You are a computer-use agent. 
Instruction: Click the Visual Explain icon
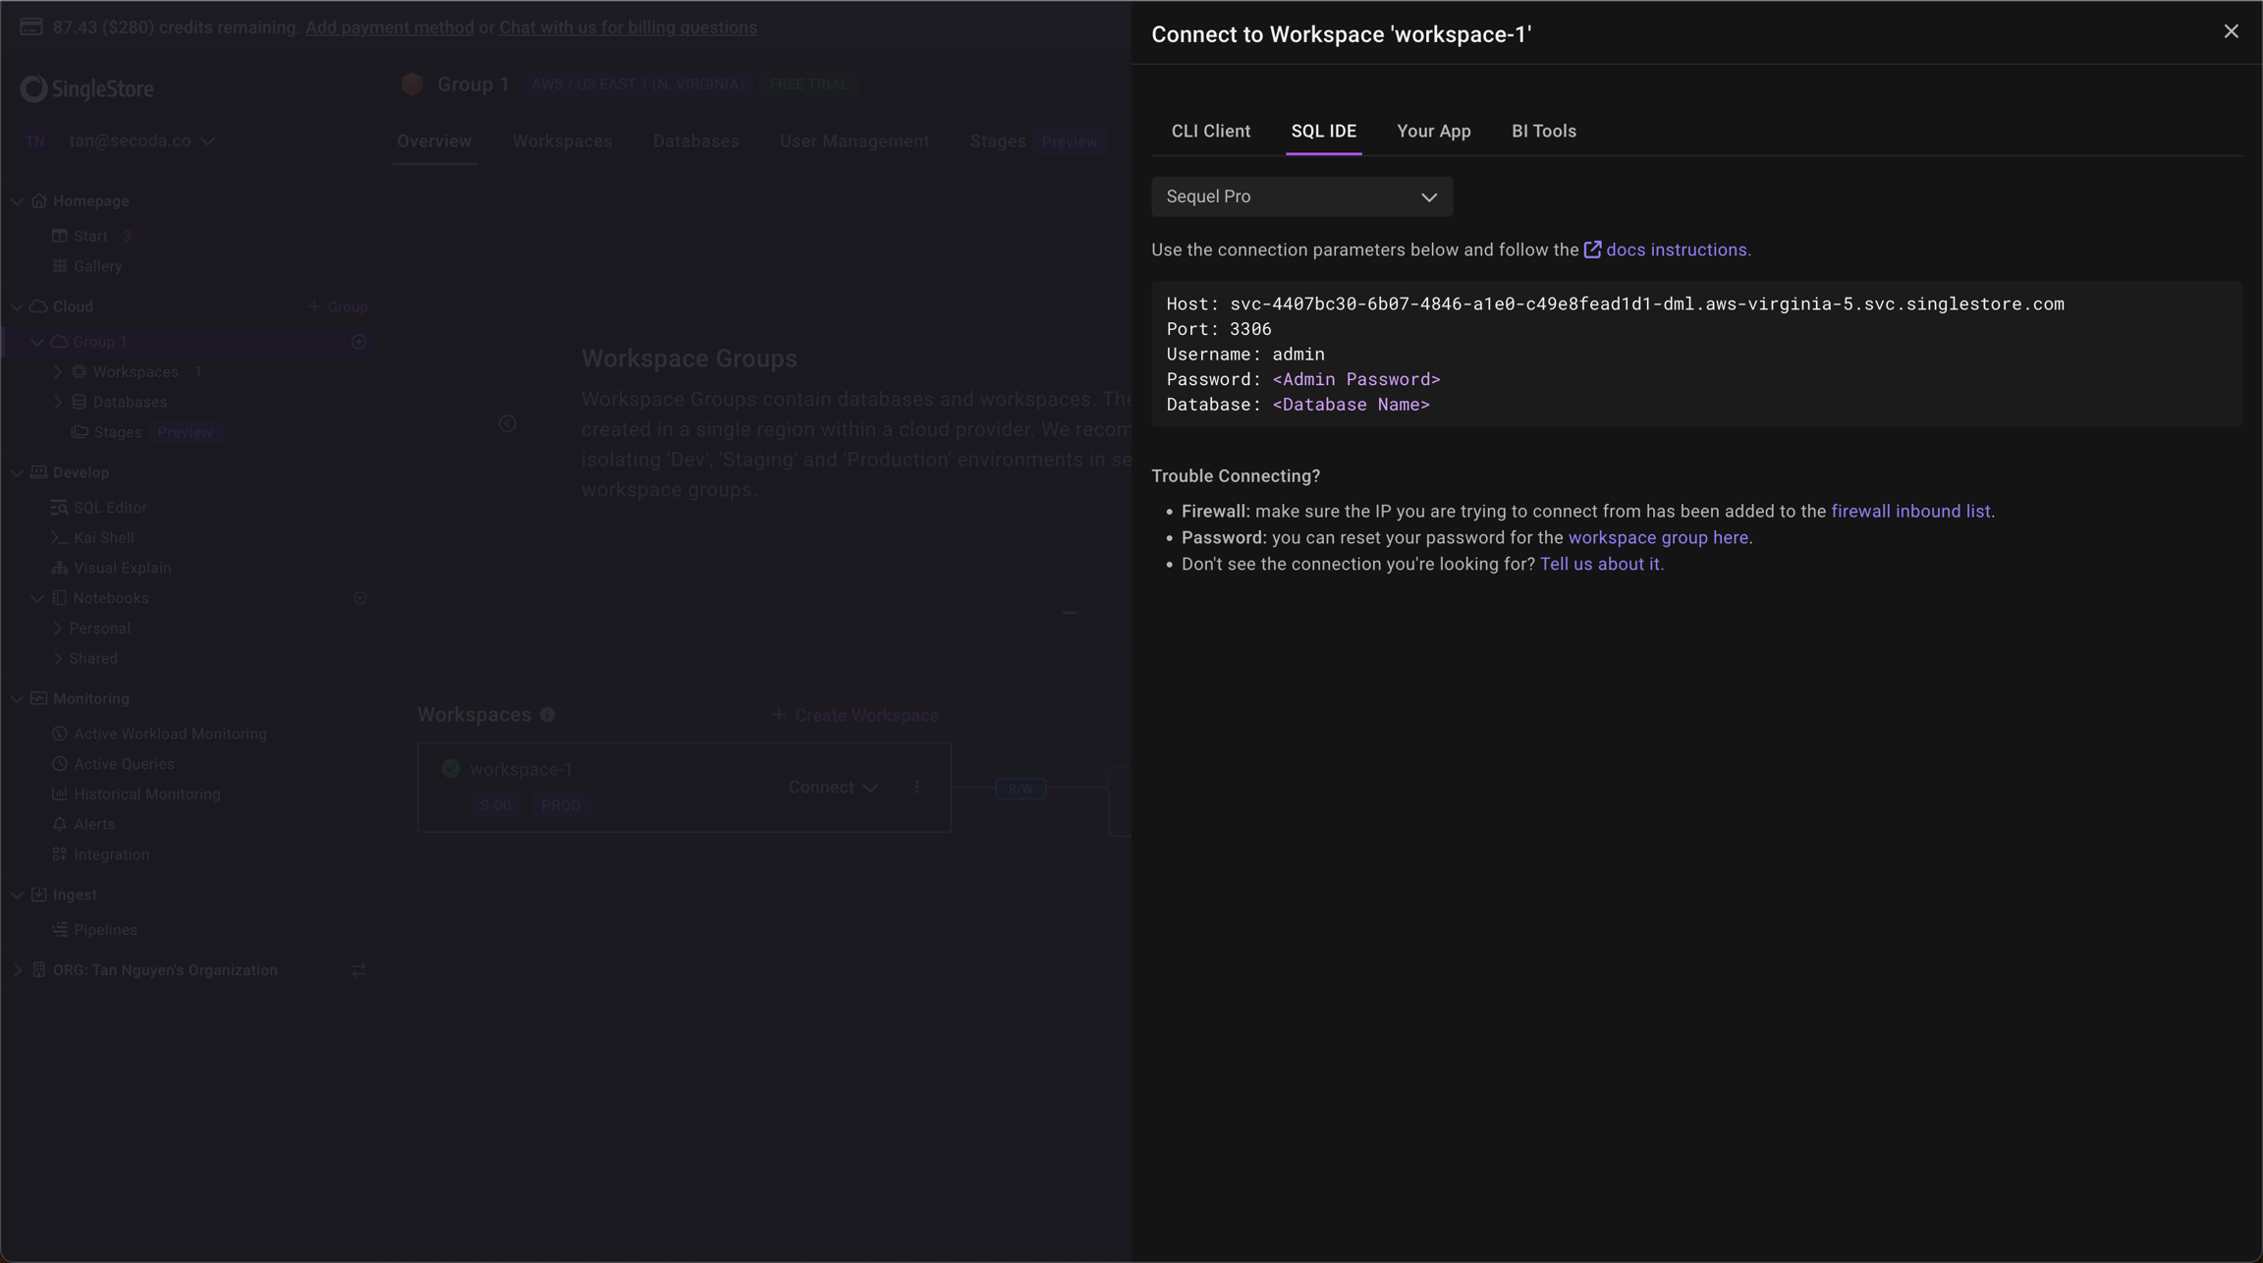(x=60, y=568)
